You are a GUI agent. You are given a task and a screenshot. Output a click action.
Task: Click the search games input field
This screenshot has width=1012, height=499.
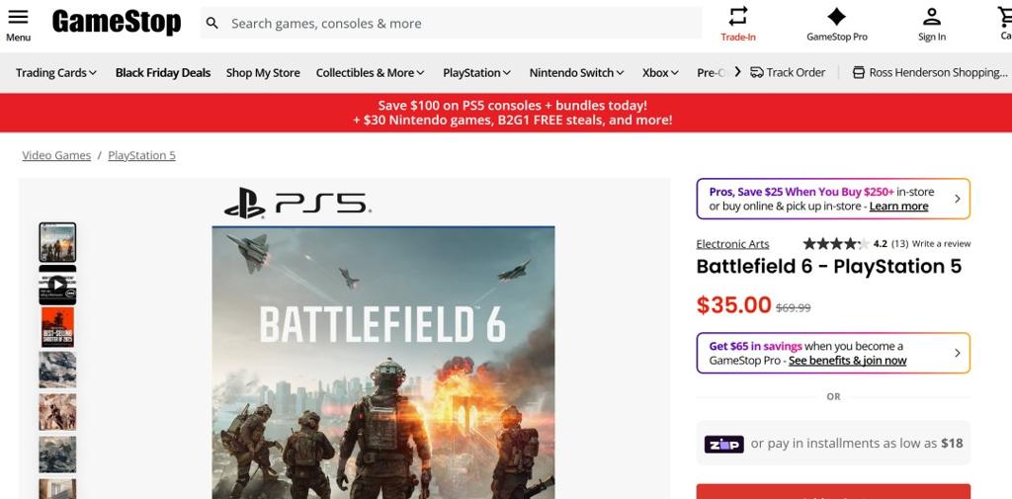tap(455, 23)
